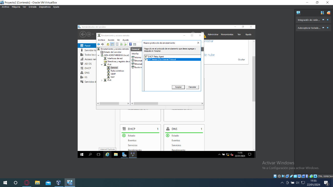
Task: Click Cancelar in the routing protocol dialog
Action: click(192, 87)
